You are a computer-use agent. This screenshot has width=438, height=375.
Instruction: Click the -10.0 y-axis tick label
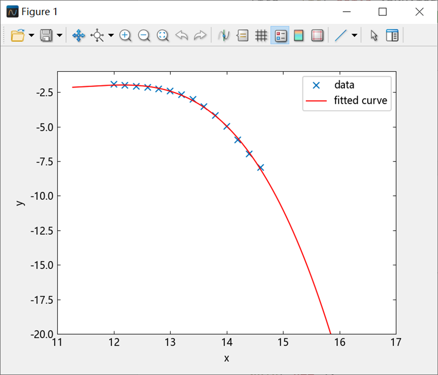(x=42, y=196)
